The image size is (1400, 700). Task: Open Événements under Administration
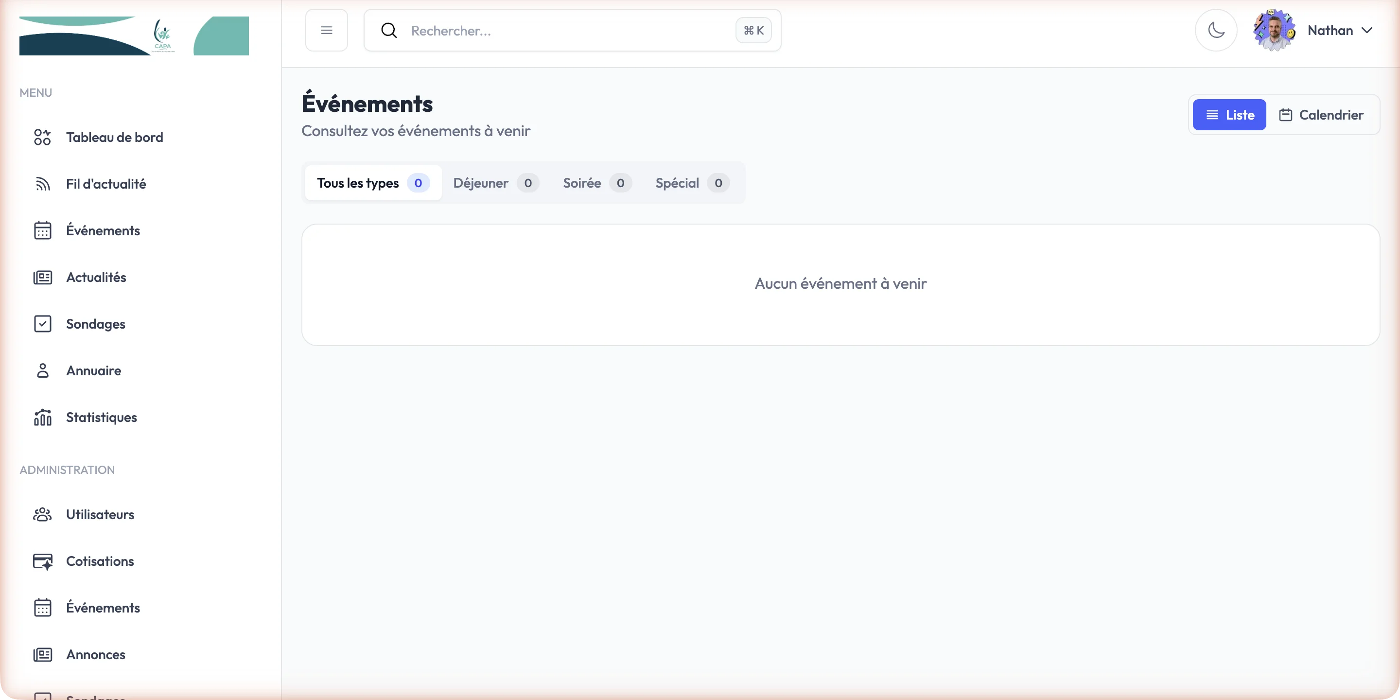click(x=103, y=608)
